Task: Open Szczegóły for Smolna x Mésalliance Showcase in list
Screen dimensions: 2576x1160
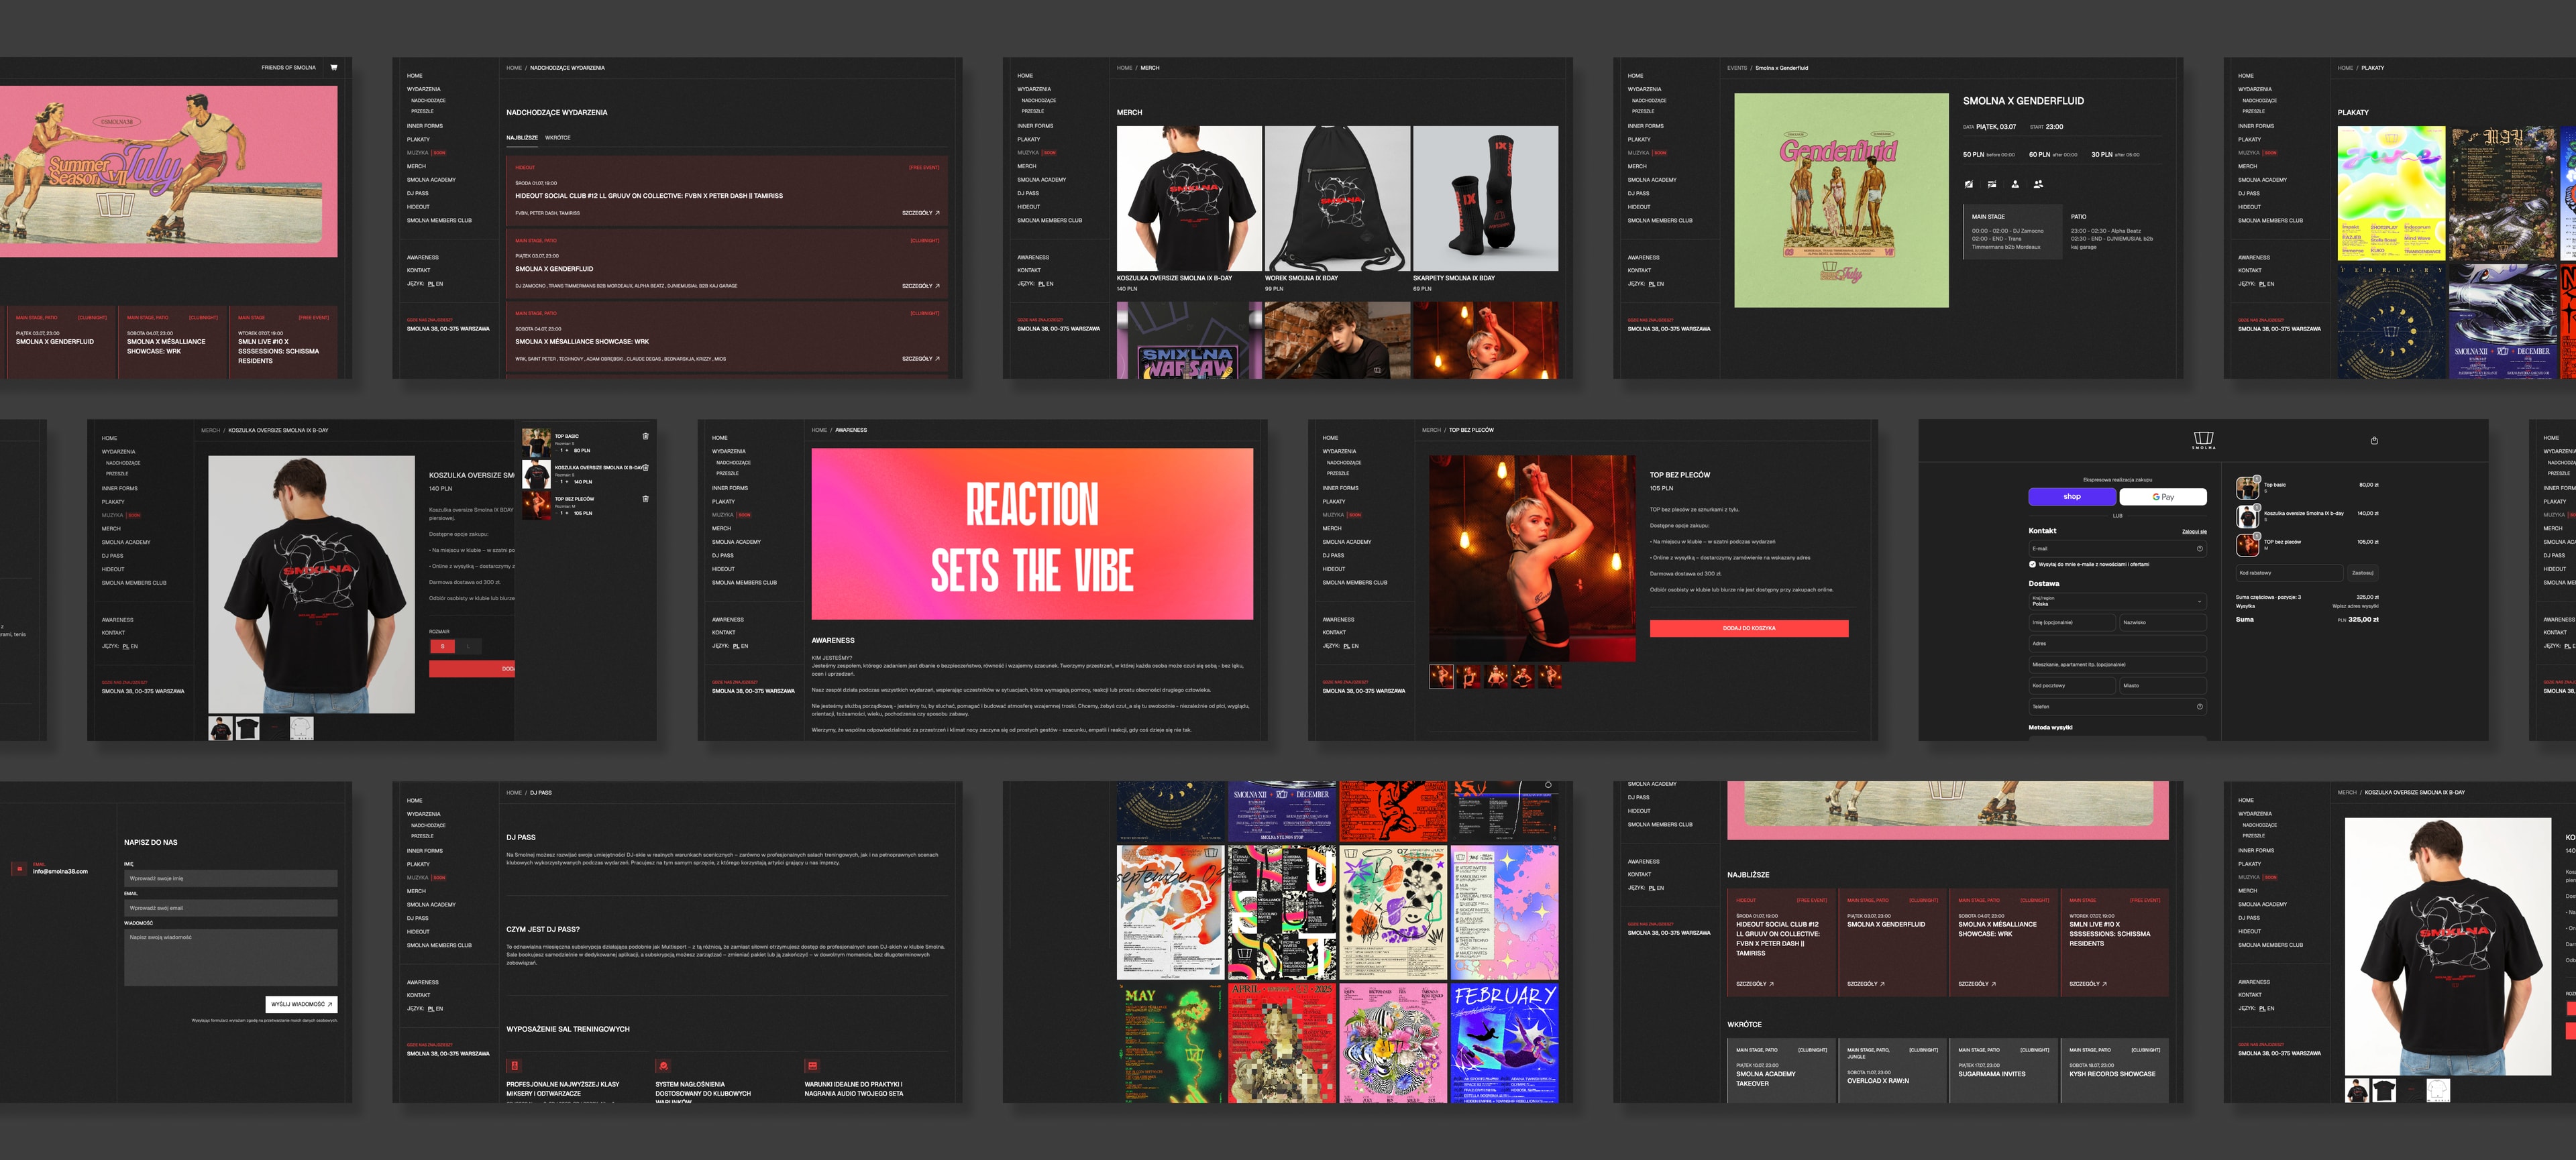Action: tap(921, 359)
